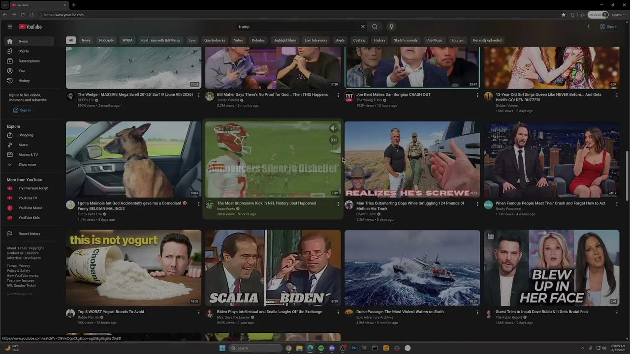The image size is (630, 354).
Task: Click the page vertical scrollbar thumb
Action: 627,176
